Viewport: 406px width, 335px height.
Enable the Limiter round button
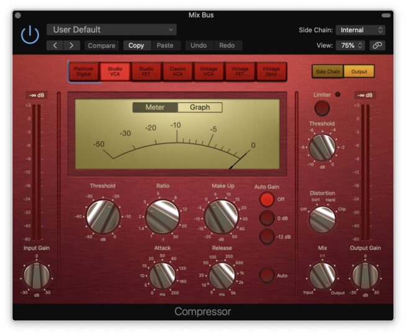tap(322, 109)
